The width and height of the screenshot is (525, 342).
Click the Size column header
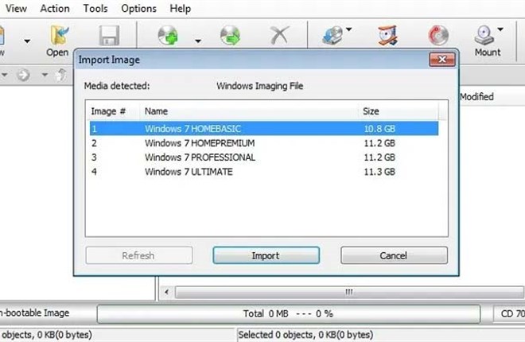398,111
